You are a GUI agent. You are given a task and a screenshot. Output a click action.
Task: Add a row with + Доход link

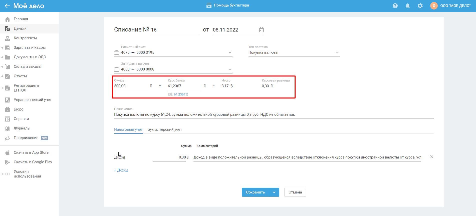click(121, 170)
